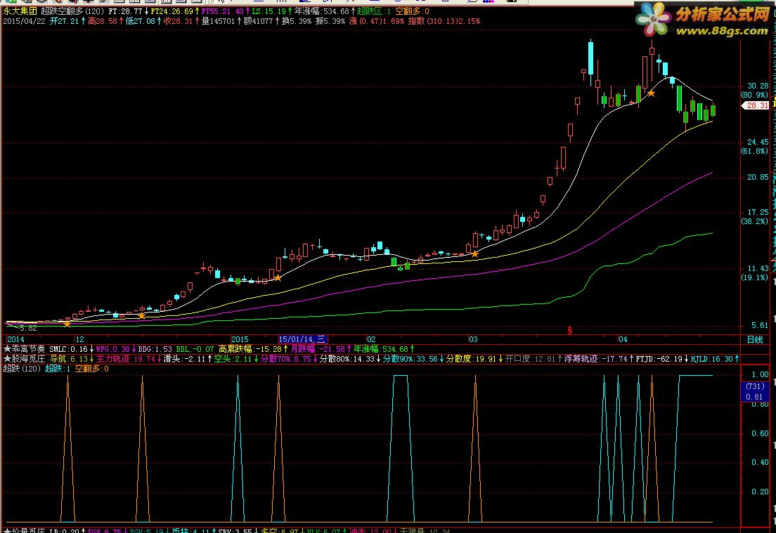Click the orange star marker at the March breakout
Screen dimensions: 776x533
coord(474,254)
